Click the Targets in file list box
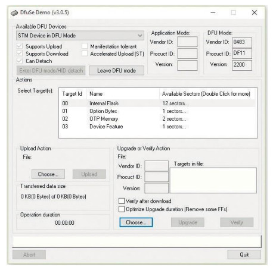The width and height of the screenshot is (273, 267). point(213,180)
